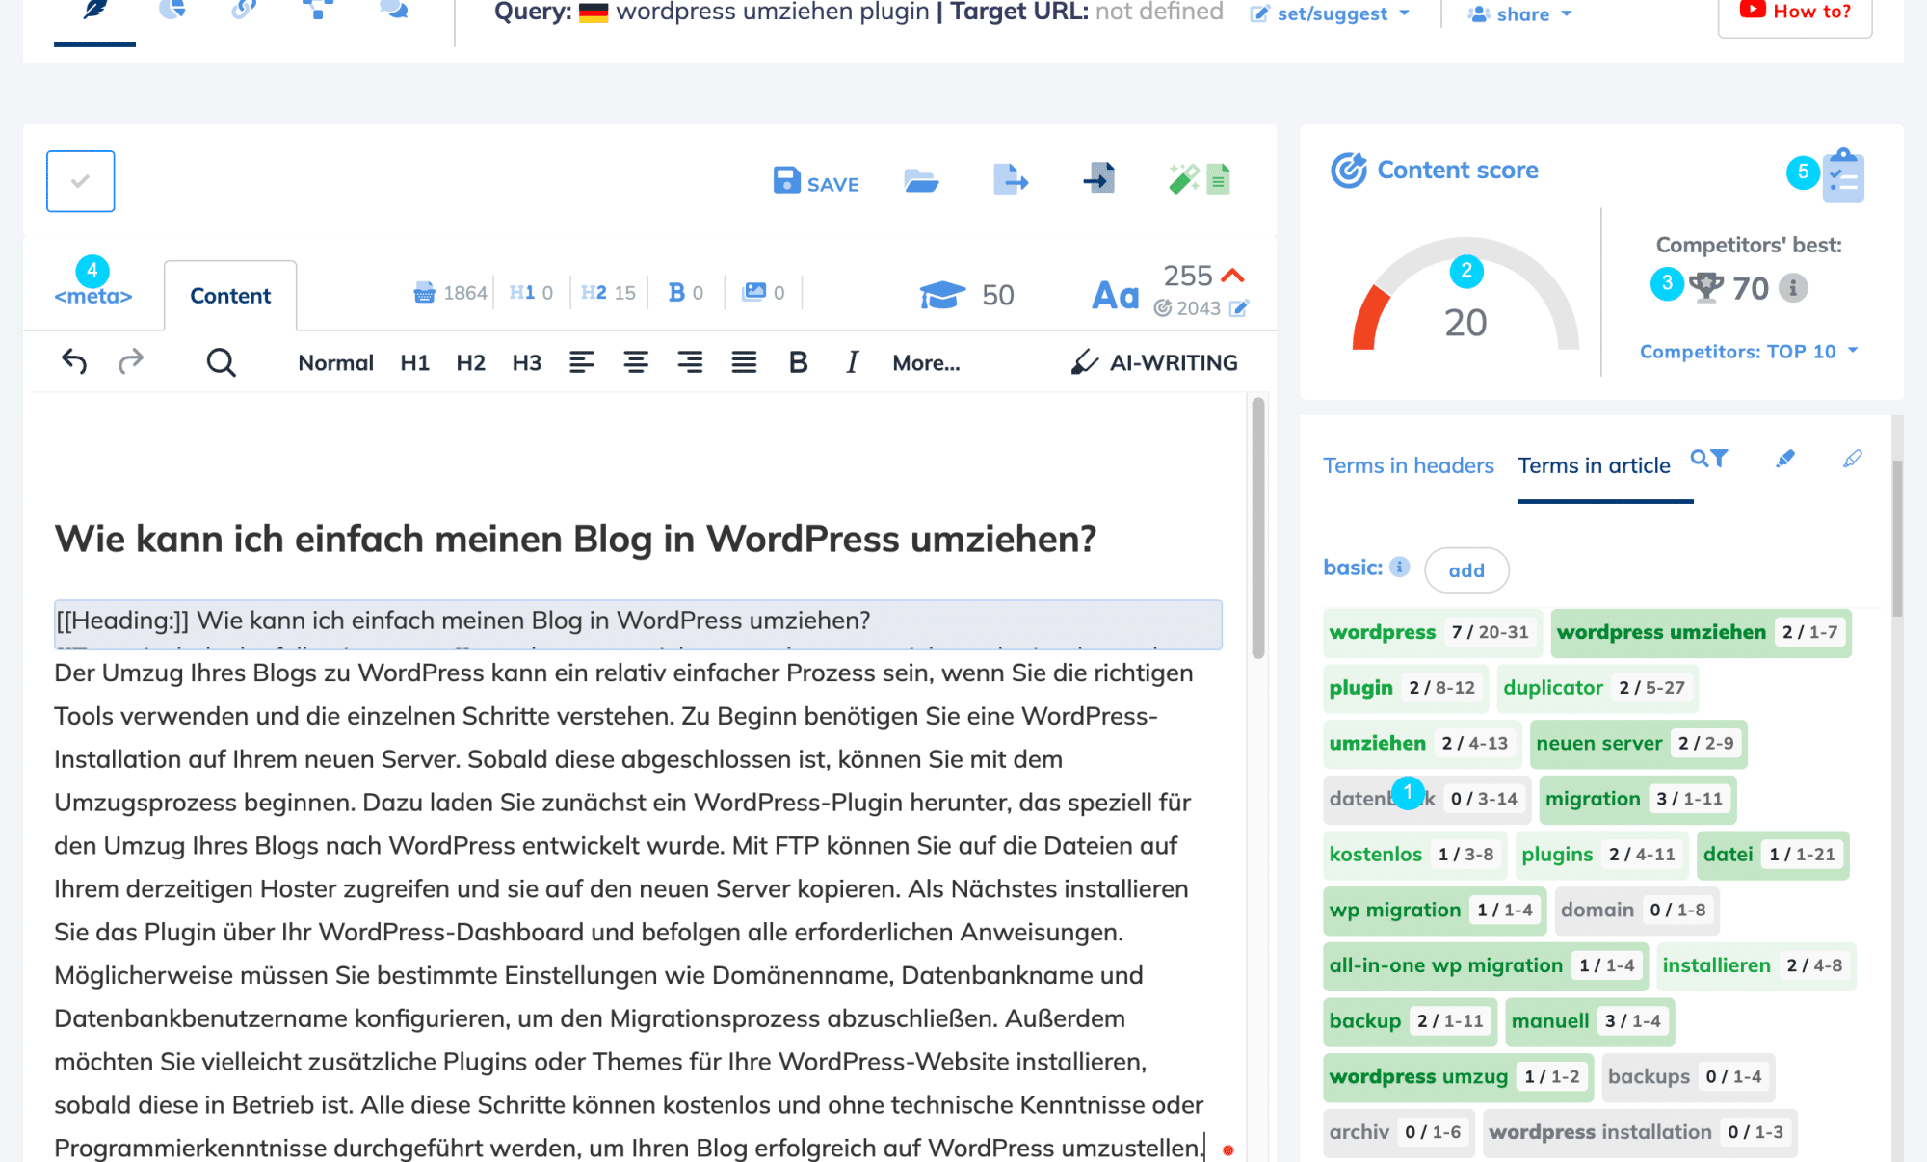The image size is (1927, 1162).
Task: Justify the text
Action: pos(744,362)
